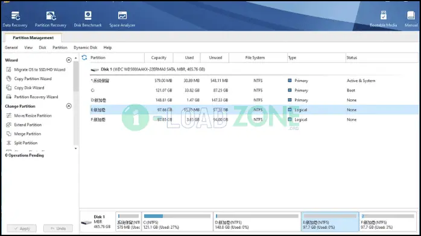Click the sidebar scroll-down arrow
Screen dimensions: 421x236
[x=76, y=149]
